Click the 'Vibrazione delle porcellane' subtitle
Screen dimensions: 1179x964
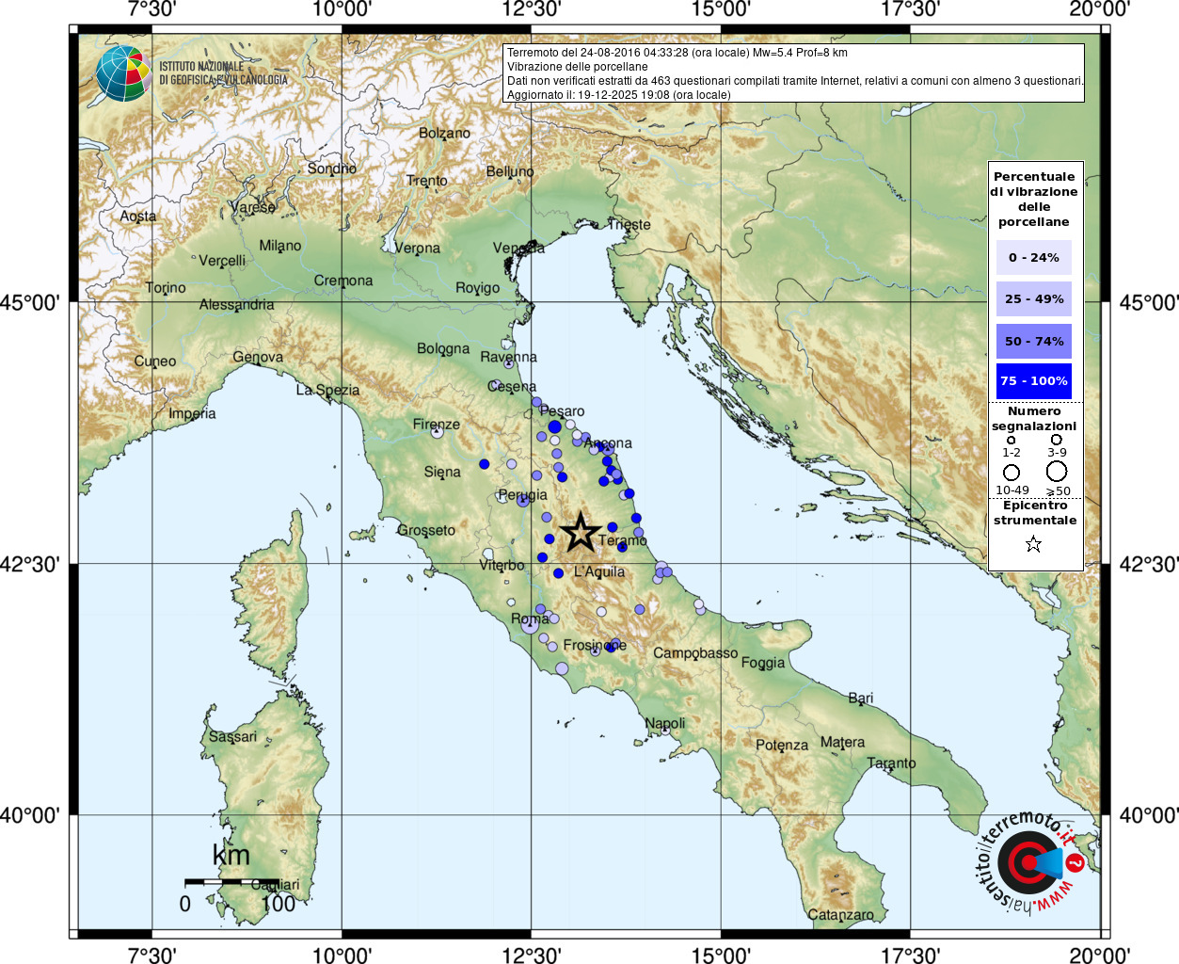pos(578,67)
